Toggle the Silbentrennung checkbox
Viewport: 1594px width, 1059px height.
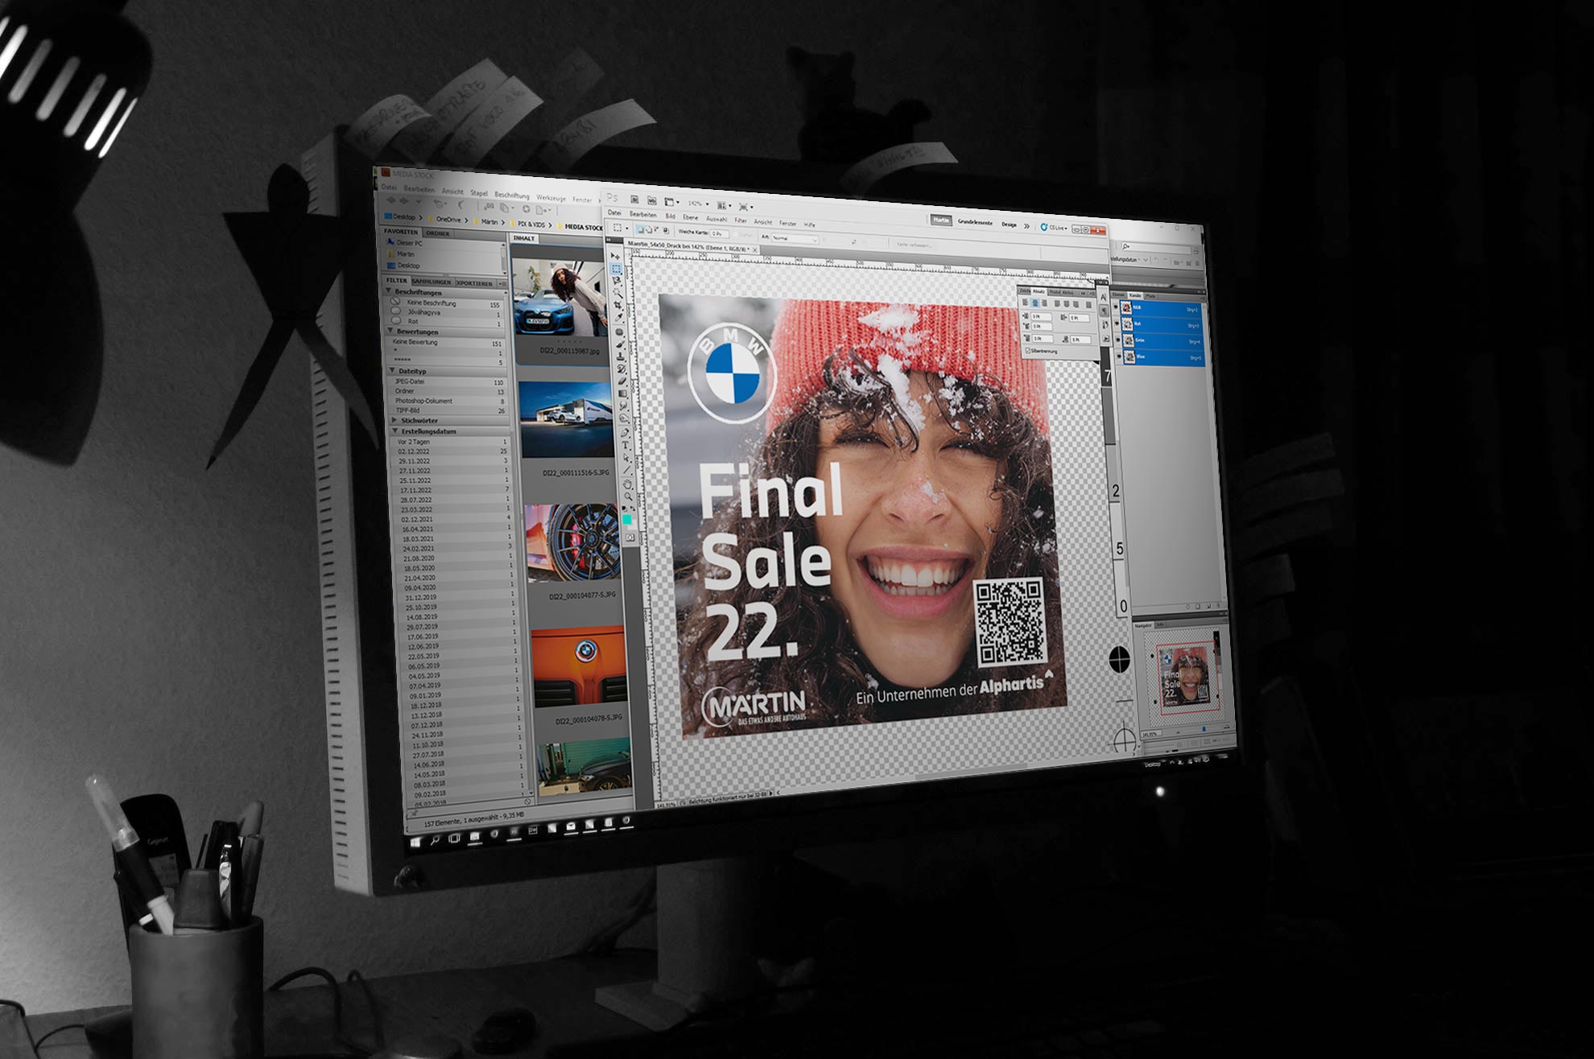[1029, 351]
